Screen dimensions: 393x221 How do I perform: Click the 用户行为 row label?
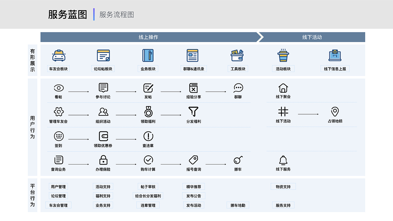tap(33, 127)
